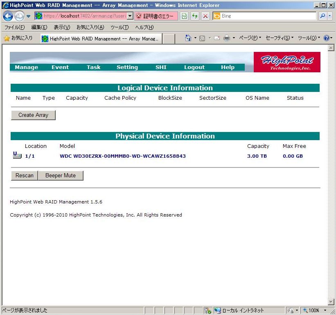Image resolution: width=336 pixels, height=315 pixels.
Task: Click the browser Forward arrow
Action: (19, 16)
